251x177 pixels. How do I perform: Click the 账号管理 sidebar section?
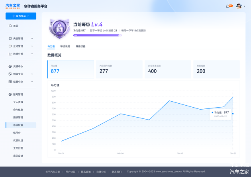pyautogui.click(x=18, y=94)
